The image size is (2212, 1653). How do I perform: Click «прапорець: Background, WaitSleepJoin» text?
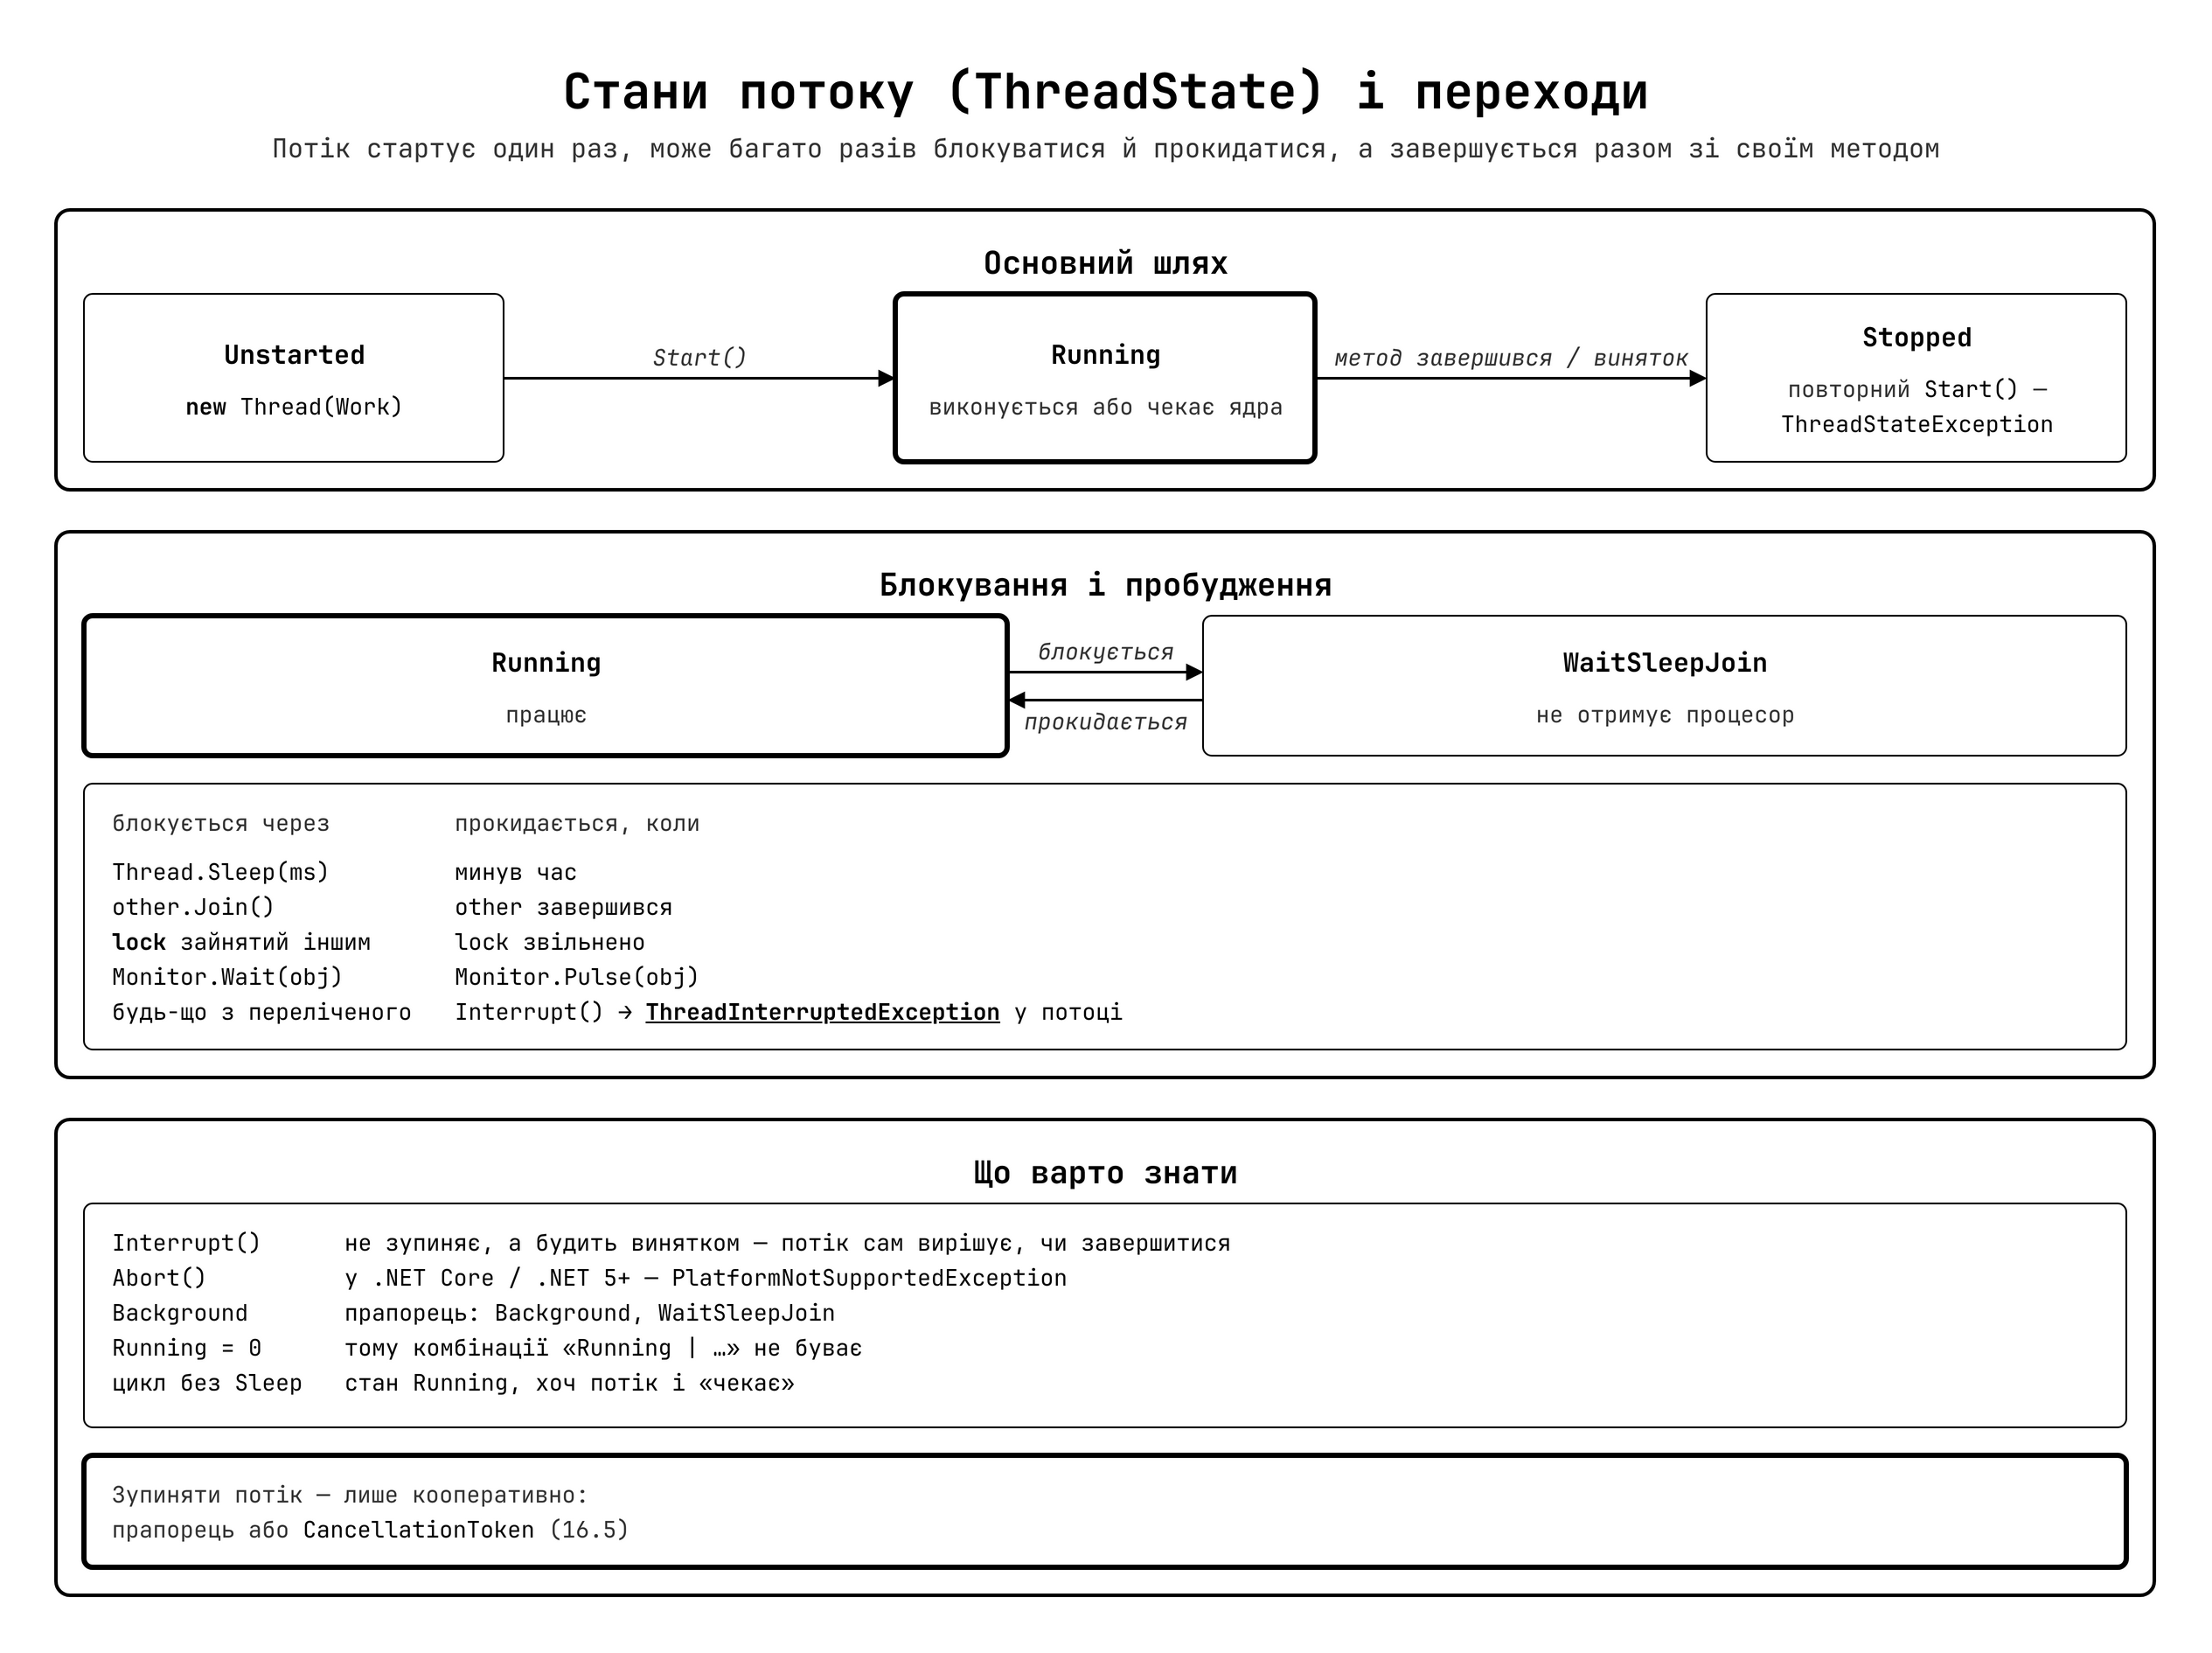click(589, 1312)
